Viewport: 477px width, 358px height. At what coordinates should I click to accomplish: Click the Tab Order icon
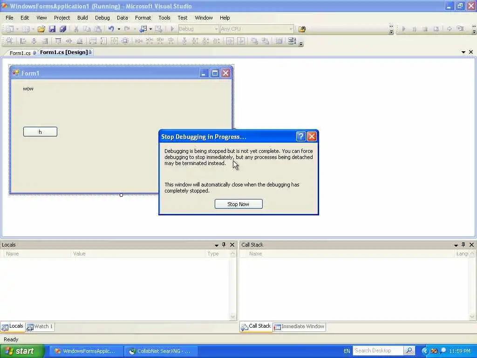tap(292, 41)
